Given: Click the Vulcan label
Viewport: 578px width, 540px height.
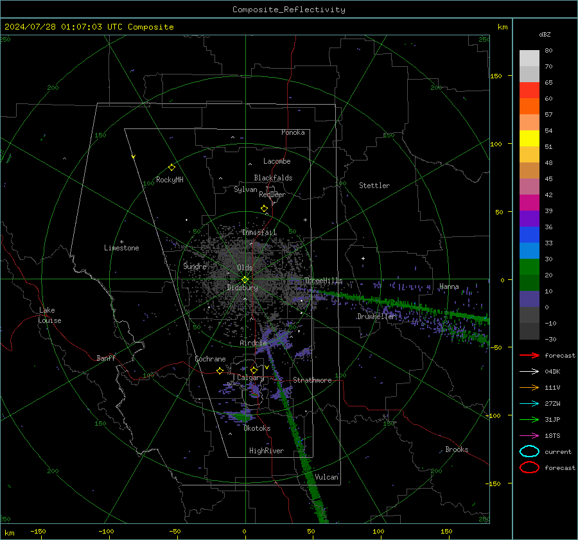Looking at the screenshot, I should pyautogui.click(x=327, y=477).
